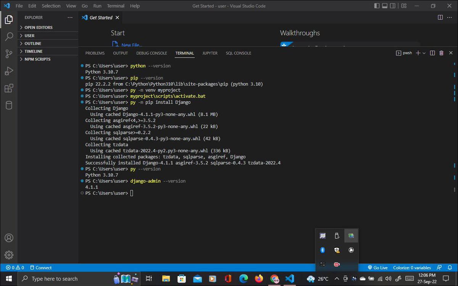Switch to the SQL Console tab

(239, 53)
